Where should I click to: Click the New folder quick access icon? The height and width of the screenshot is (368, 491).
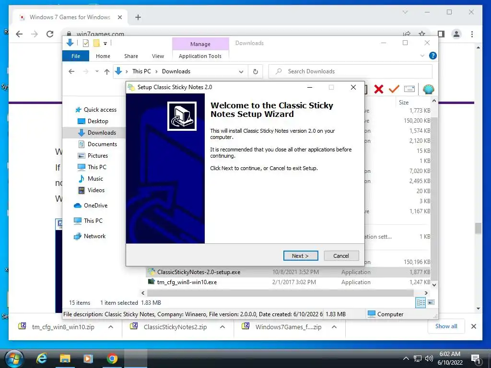coord(97,43)
